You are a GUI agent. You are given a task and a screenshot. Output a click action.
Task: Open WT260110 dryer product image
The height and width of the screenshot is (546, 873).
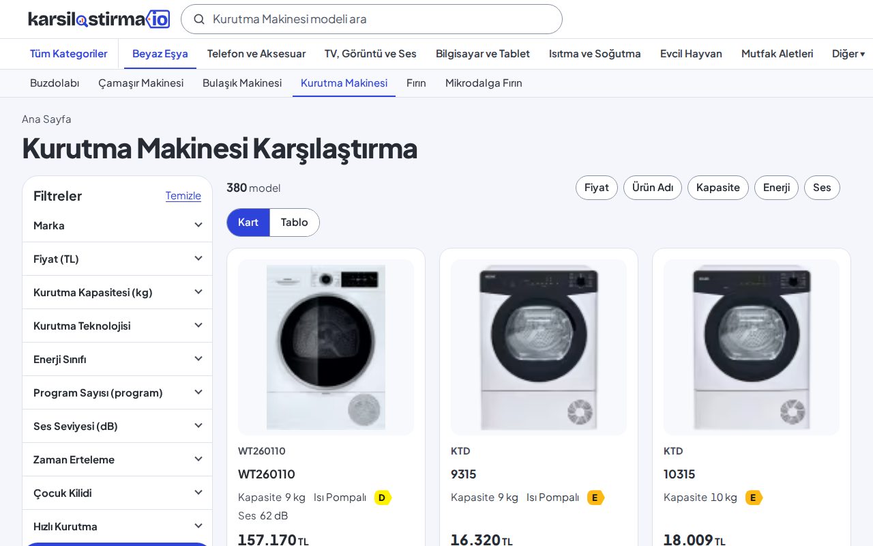(326, 347)
